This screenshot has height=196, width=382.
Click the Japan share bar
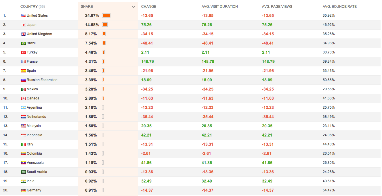click(105, 25)
